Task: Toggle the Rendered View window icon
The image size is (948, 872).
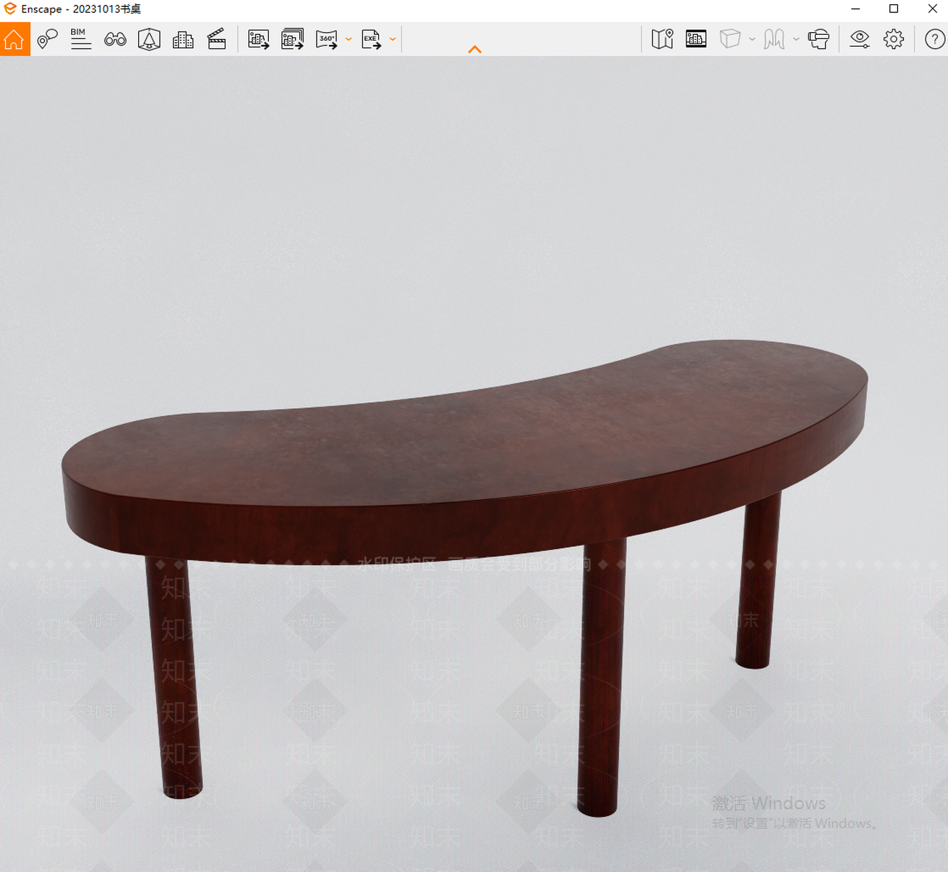Action: pyautogui.click(x=696, y=39)
